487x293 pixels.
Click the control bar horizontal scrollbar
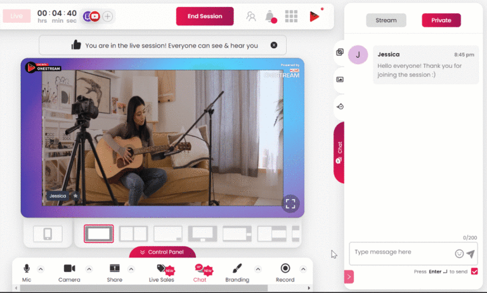[144, 288]
